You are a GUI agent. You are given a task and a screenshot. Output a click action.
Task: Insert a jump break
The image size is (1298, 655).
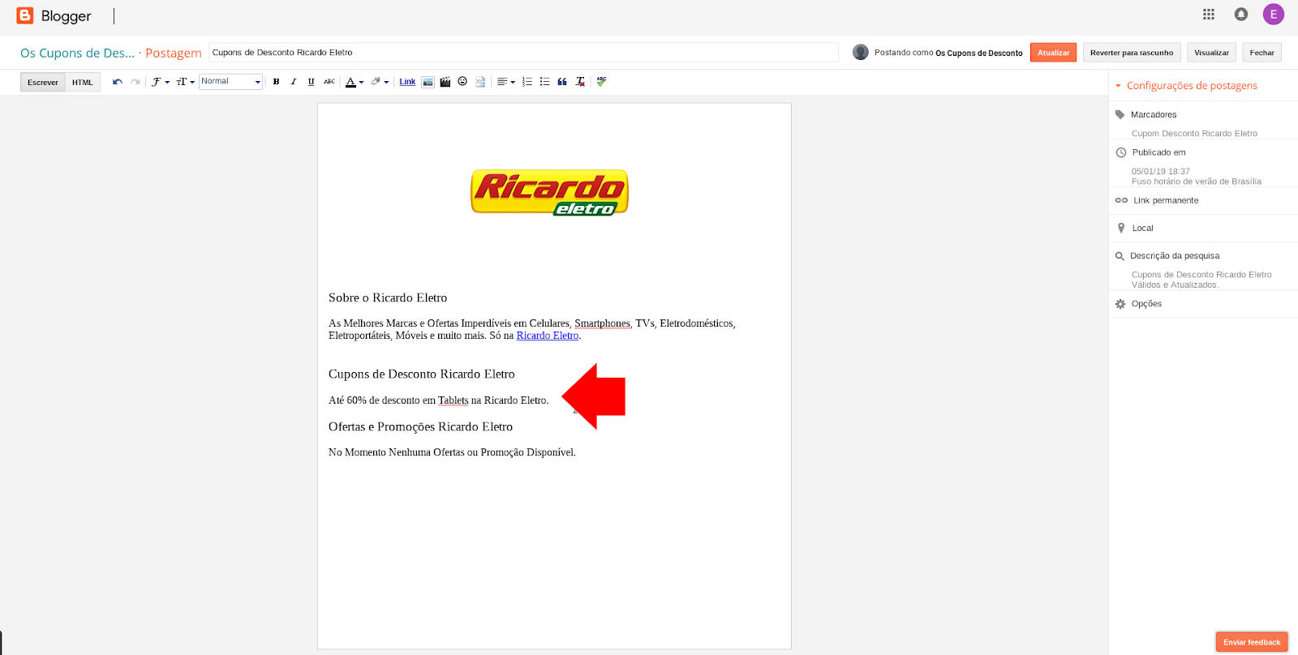click(480, 82)
